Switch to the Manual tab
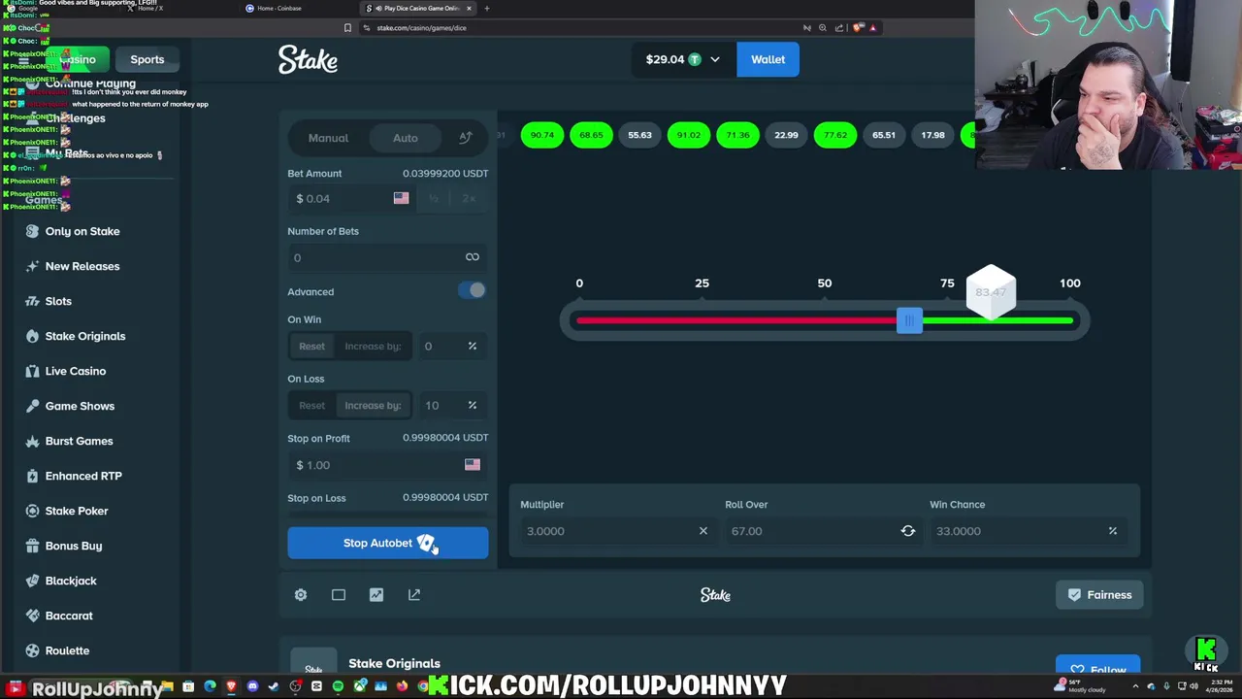 click(x=328, y=138)
